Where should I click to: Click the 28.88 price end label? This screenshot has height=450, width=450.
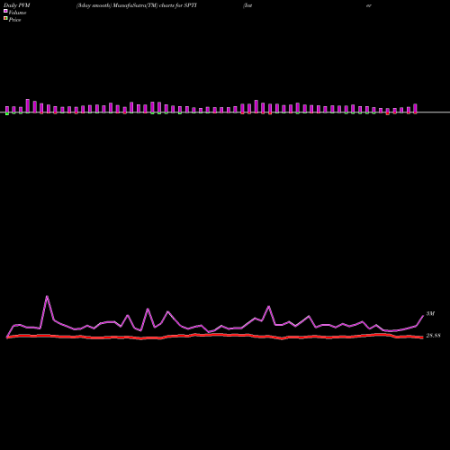click(x=433, y=336)
